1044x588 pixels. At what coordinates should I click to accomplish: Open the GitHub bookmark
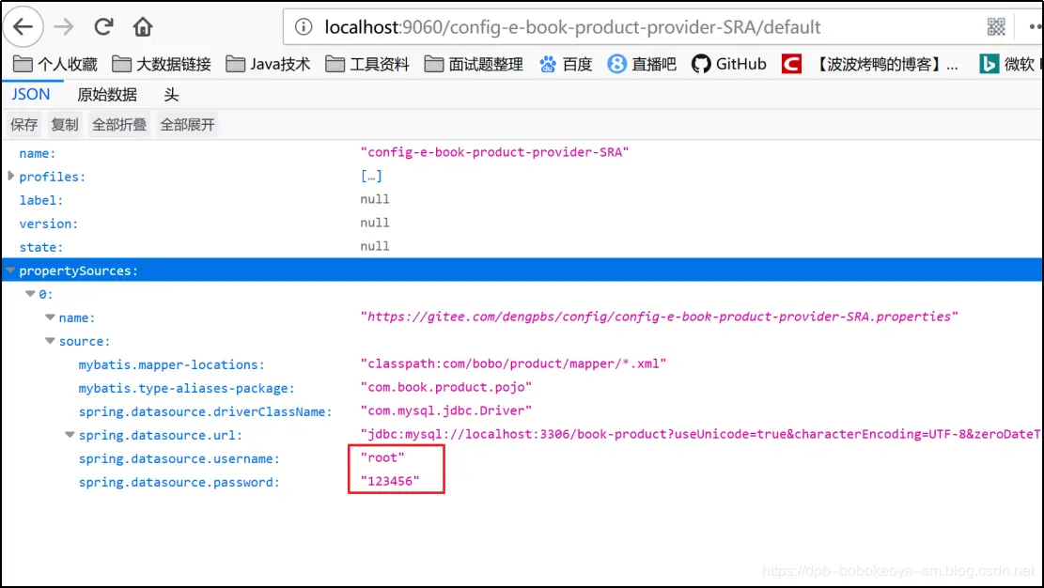coord(729,64)
